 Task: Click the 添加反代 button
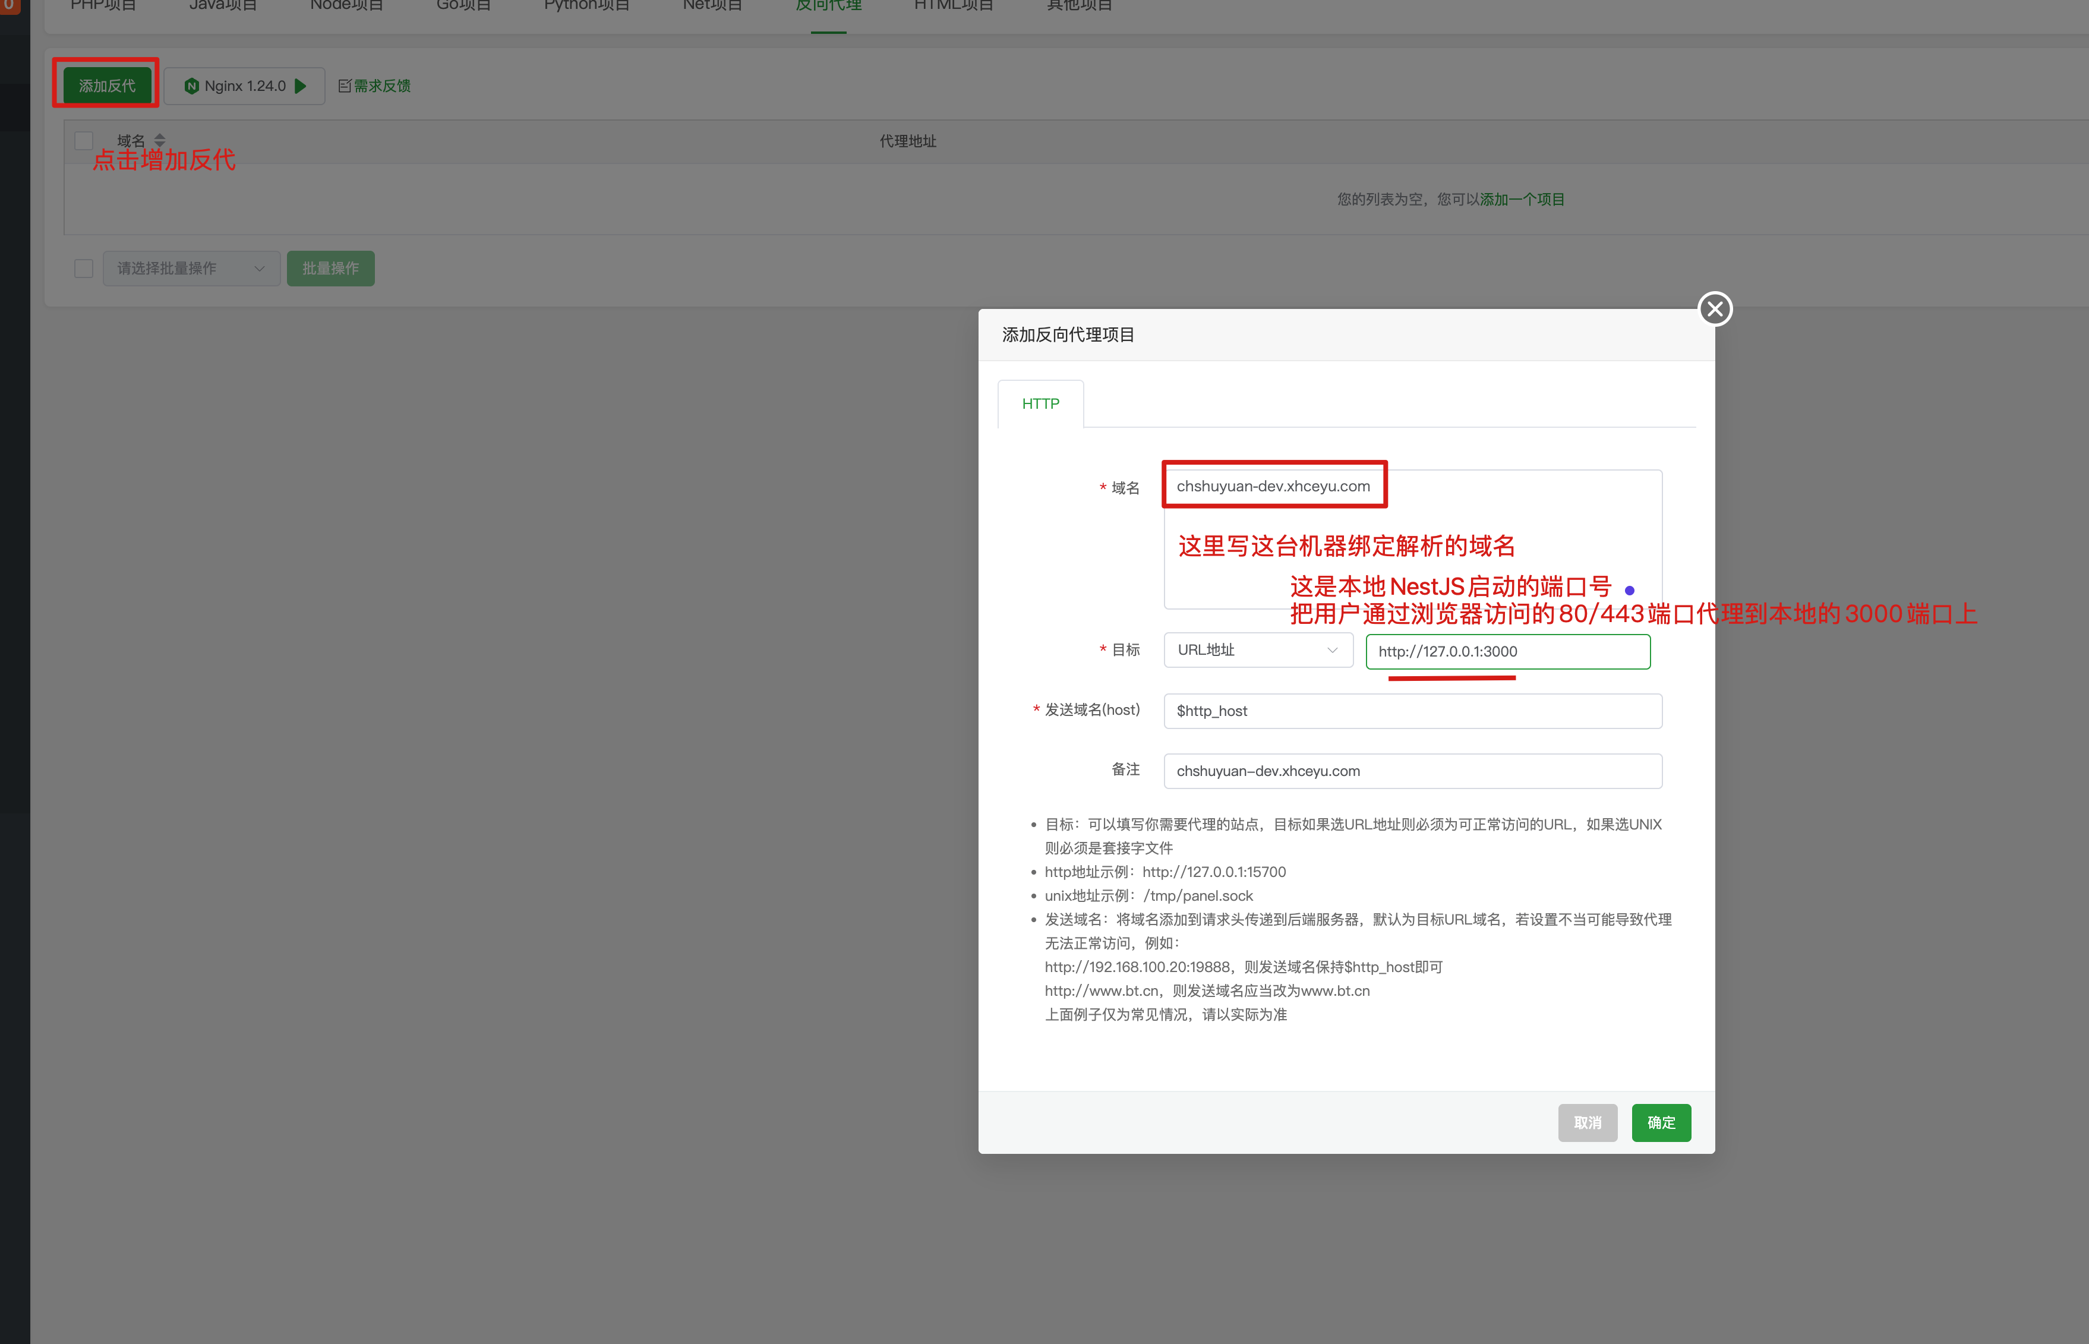(106, 86)
